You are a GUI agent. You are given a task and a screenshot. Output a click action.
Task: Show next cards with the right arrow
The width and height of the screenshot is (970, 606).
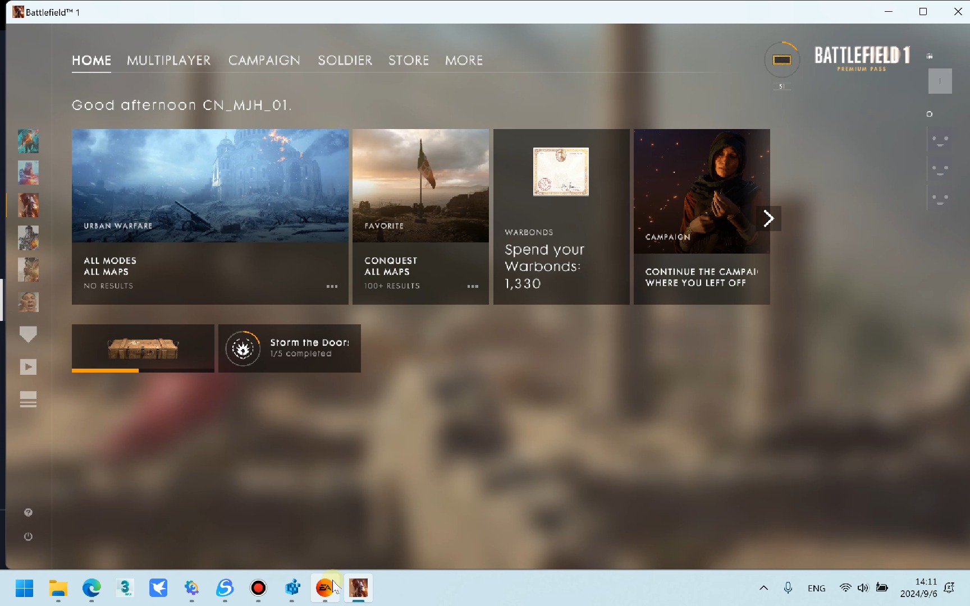pos(768,218)
